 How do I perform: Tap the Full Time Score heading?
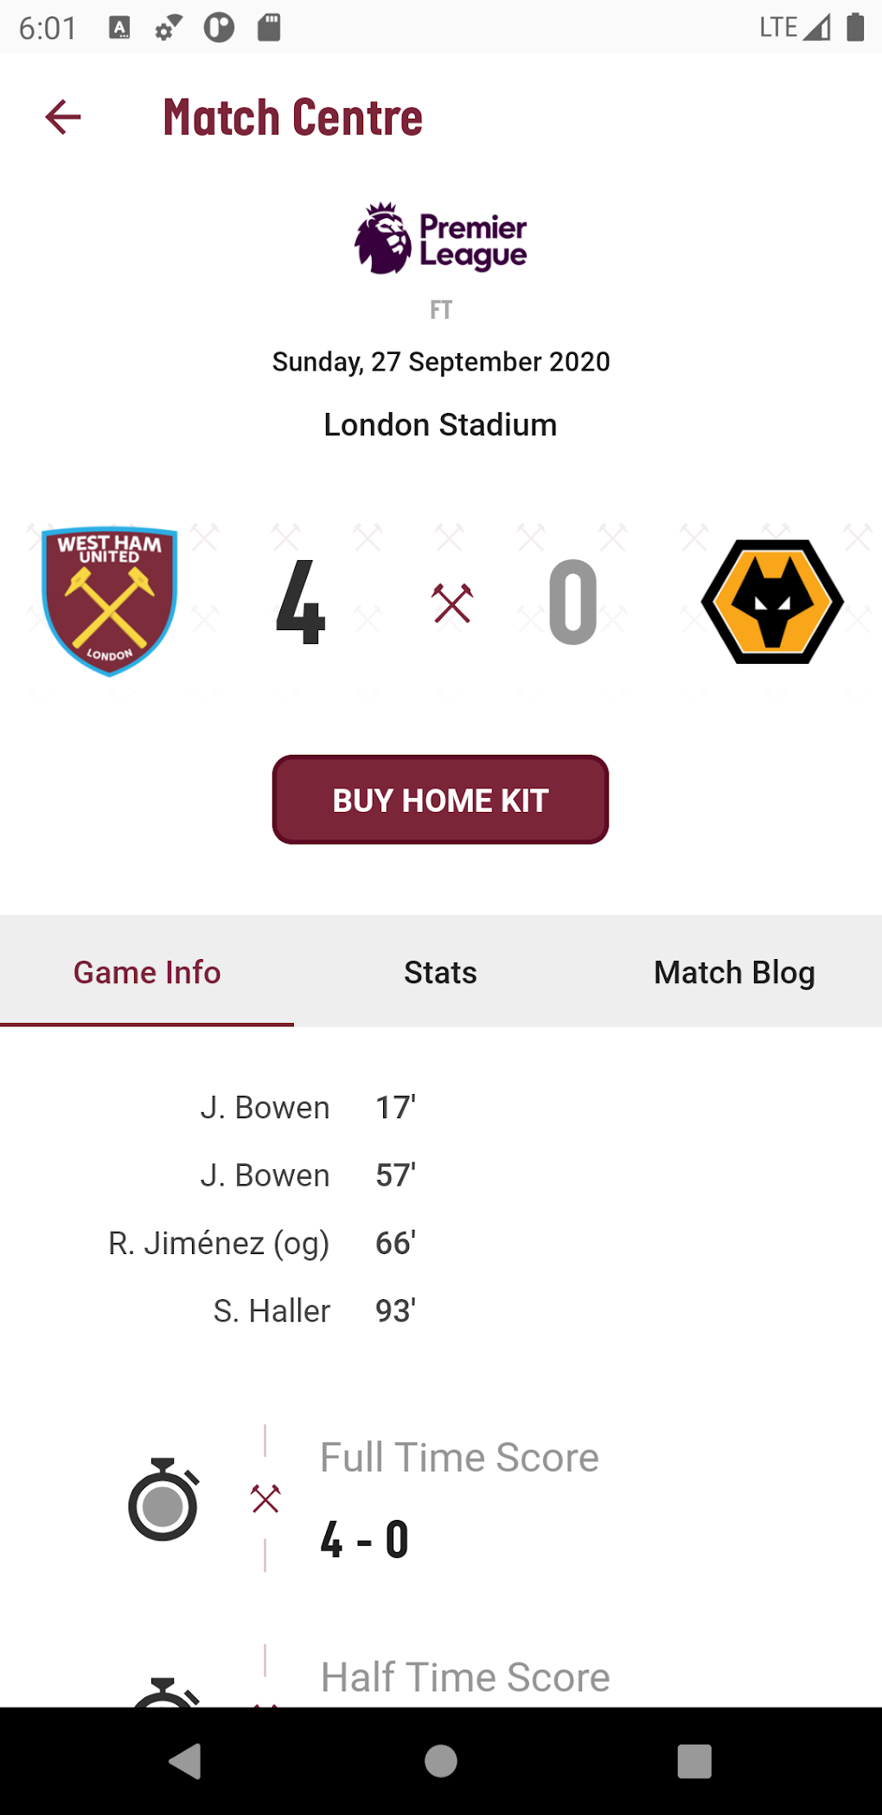point(459,1458)
